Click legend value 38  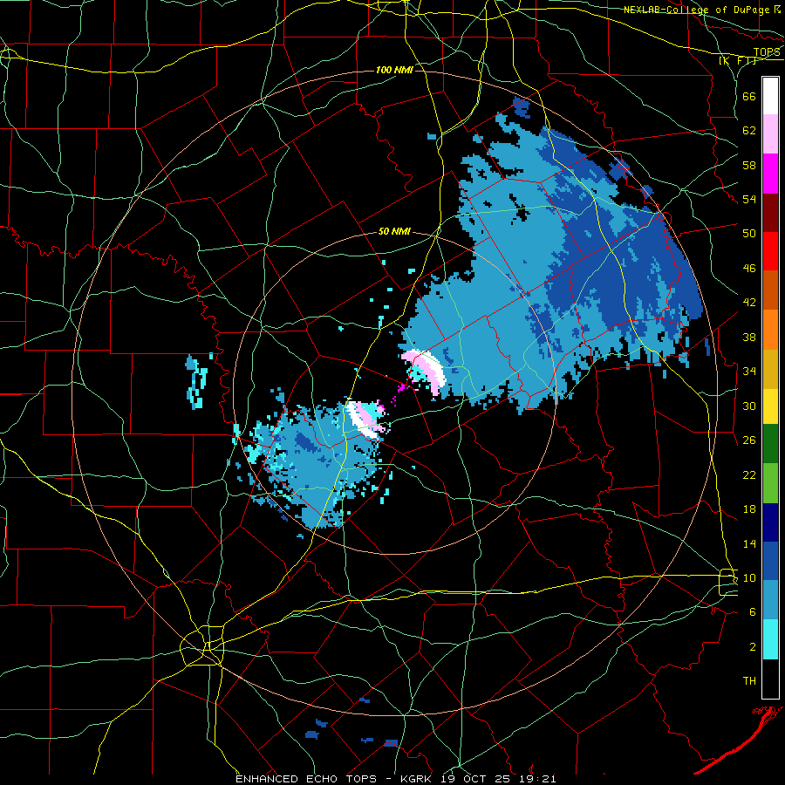[749, 337]
